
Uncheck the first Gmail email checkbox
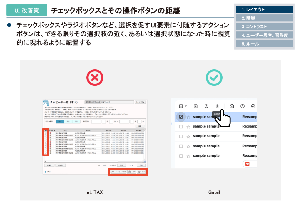click(181, 117)
